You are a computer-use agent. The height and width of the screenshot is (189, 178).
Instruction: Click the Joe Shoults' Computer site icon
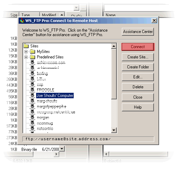coord(32,95)
